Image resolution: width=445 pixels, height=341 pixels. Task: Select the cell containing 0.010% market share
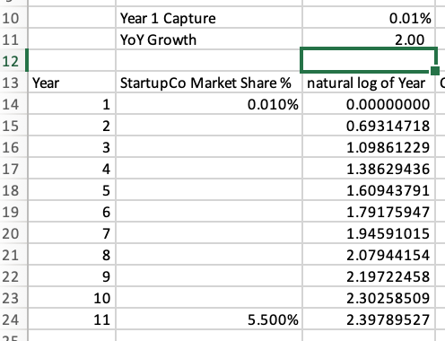[209, 104]
